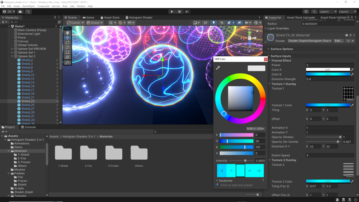Switch to Asset Store Uploader tab
The image size is (359, 202).
(301, 17)
